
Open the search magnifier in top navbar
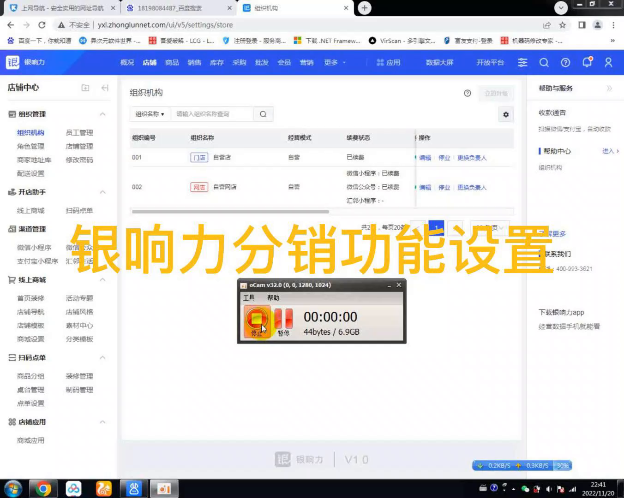coord(544,62)
